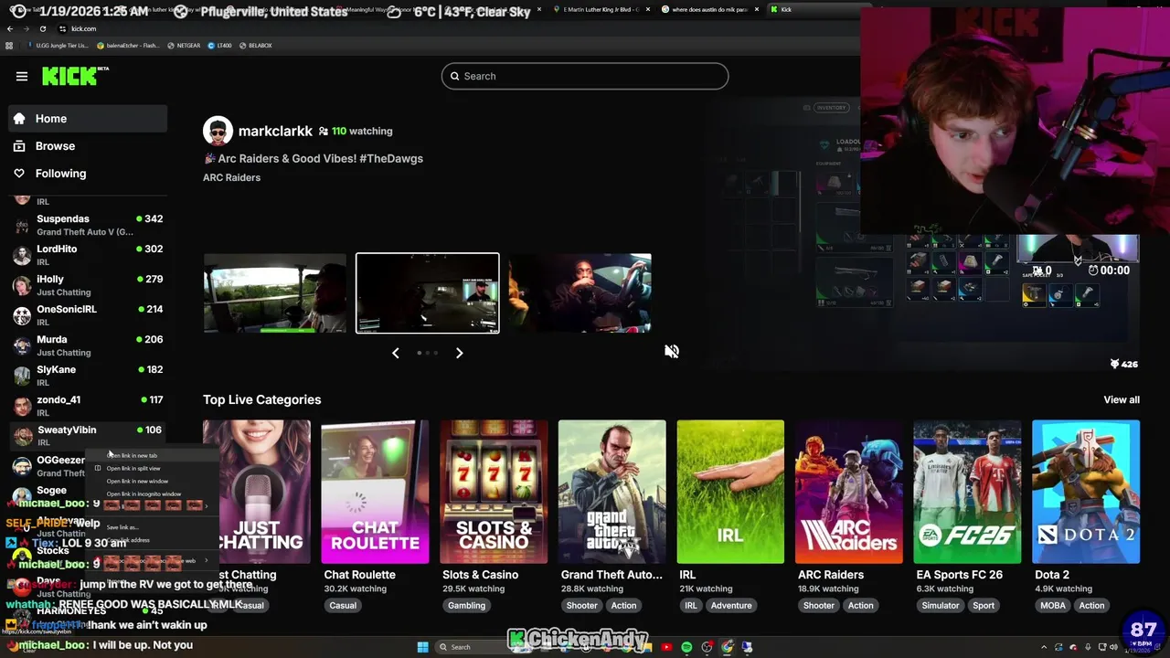This screenshot has height=658, width=1170.
Task: Open Slots & Casino category card
Action: [x=494, y=492]
